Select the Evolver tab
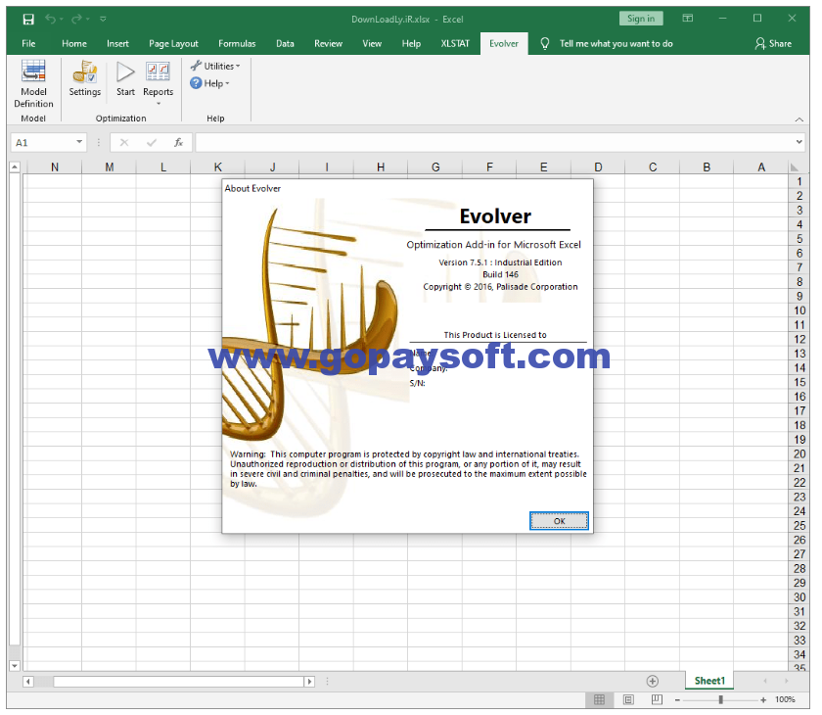This screenshot has height=715, width=822. point(504,43)
